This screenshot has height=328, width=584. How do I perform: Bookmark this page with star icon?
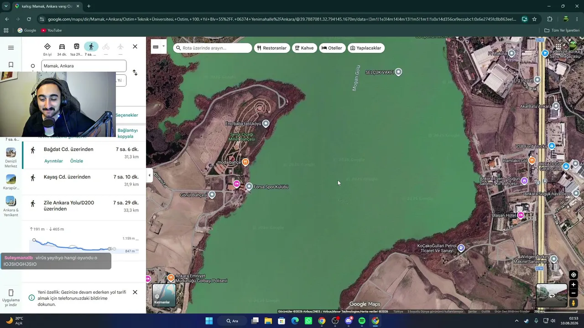(534, 19)
